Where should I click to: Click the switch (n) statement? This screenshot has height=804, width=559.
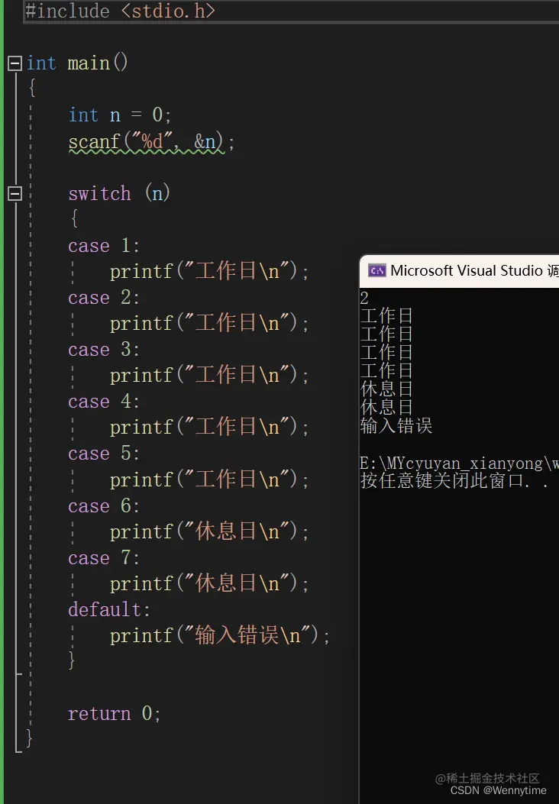point(119,193)
